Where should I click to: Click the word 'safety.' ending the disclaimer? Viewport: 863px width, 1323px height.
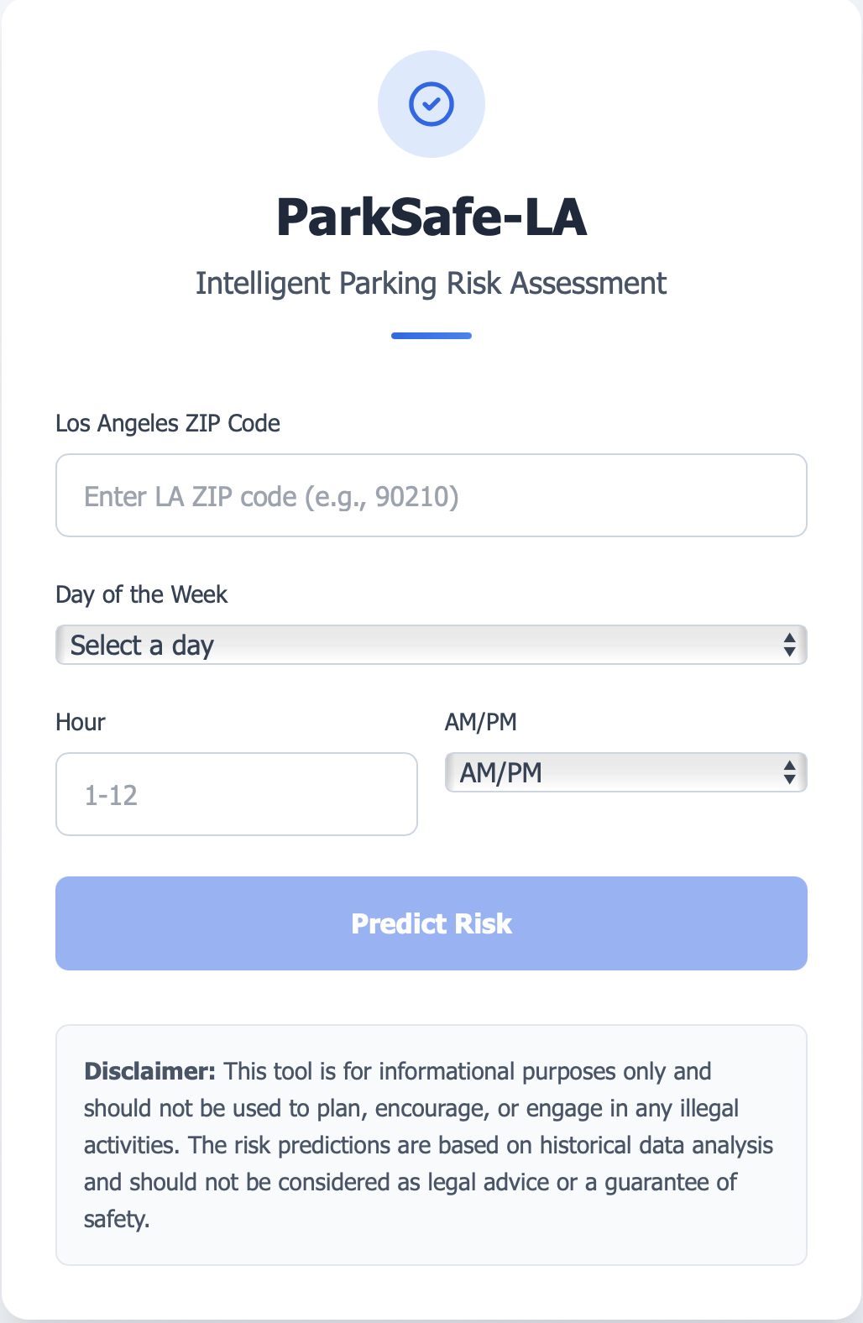click(117, 1219)
